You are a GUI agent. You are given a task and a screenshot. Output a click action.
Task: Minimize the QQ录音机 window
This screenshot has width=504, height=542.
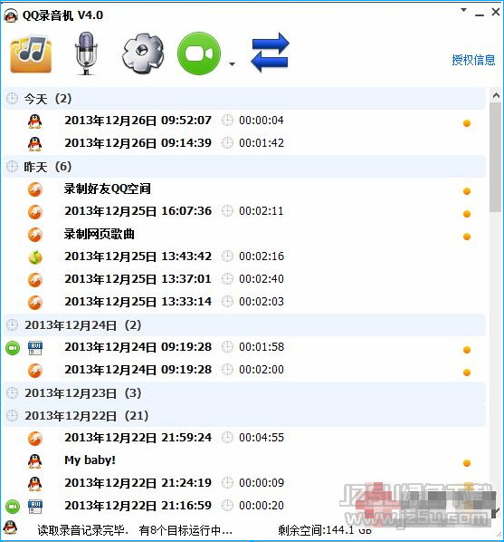coord(480,15)
